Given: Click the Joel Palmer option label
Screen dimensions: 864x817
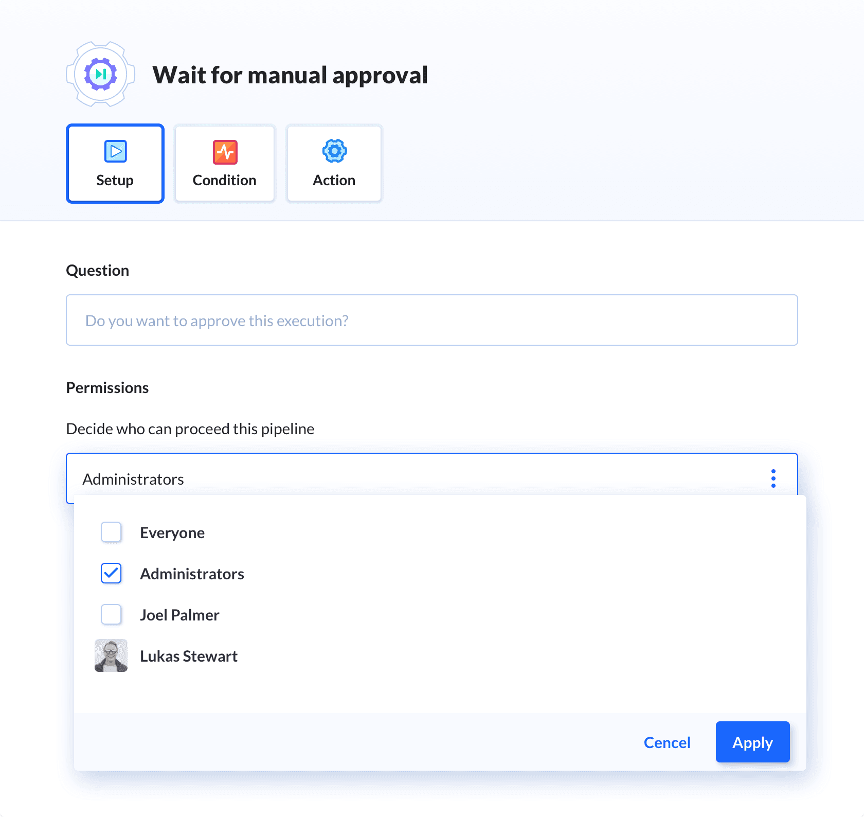Looking at the screenshot, I should pyautogui.click(x=179, y=615).
